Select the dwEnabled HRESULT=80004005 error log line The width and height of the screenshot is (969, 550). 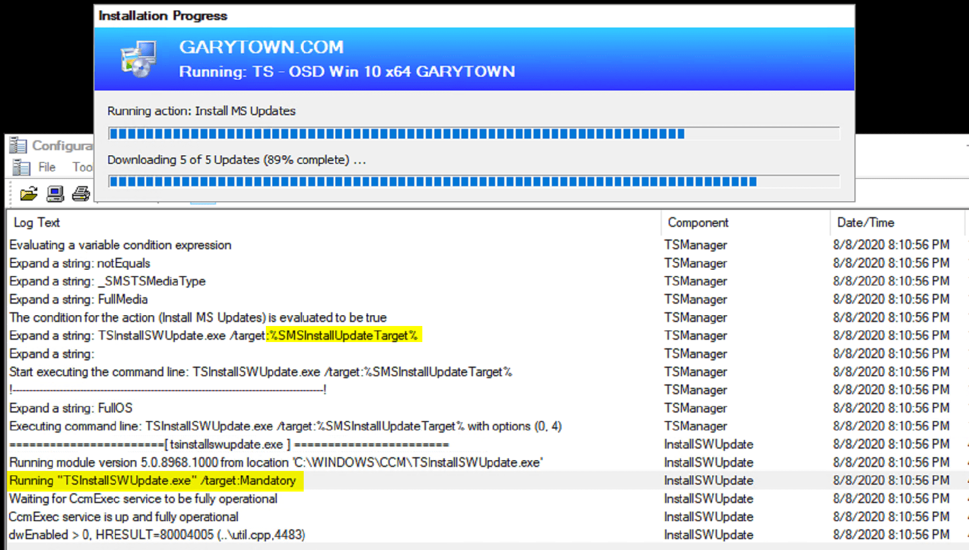[156, 535]
